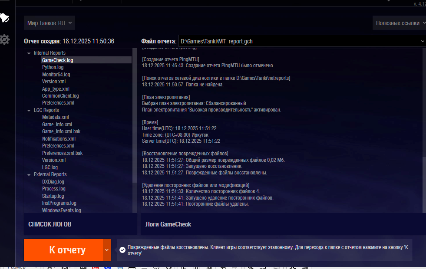The width and height of the screenshot is (426, 269).
Task: Select Preferences.xml under Internal Reports
Action: tap(58, 103)
